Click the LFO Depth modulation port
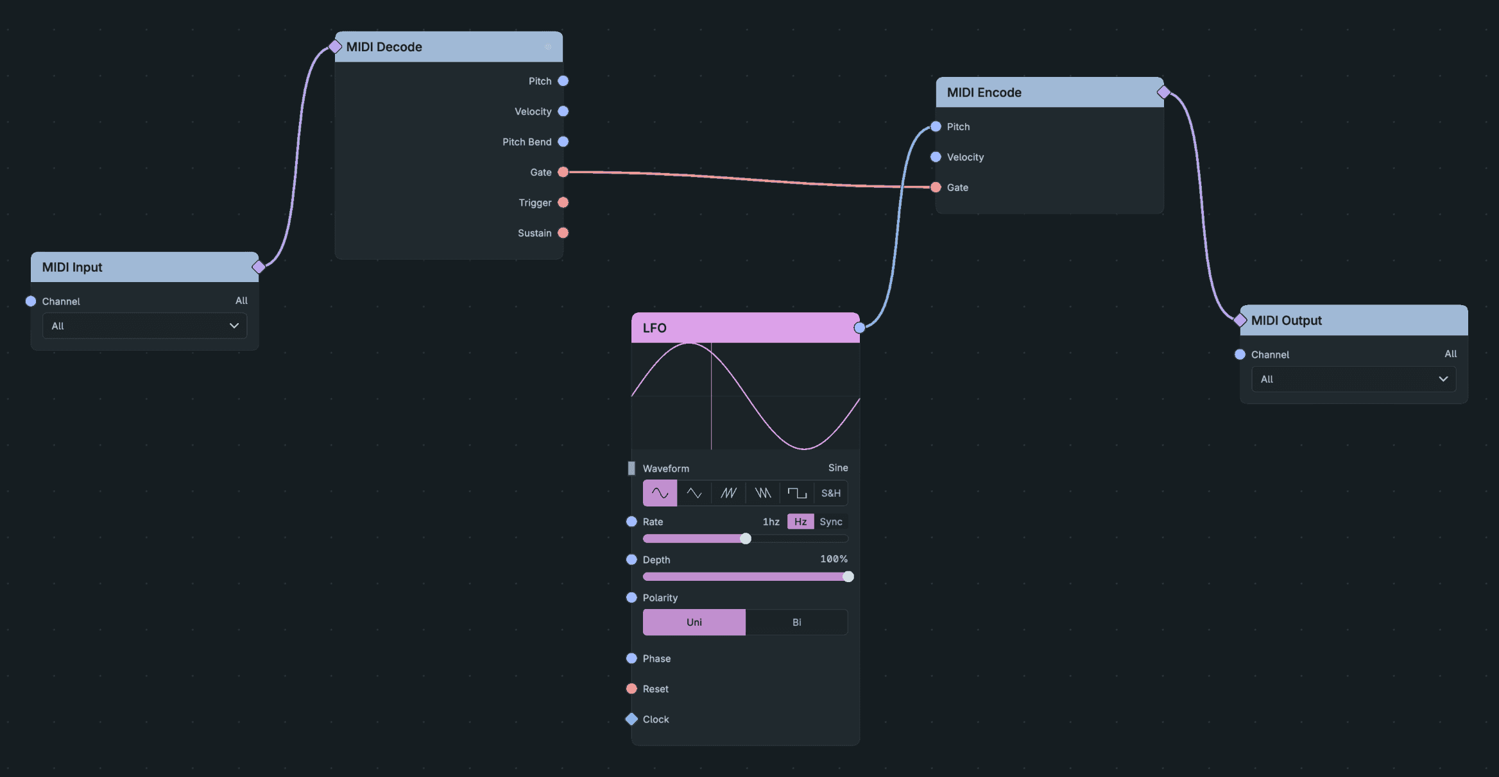1499x777 pixels. 631,560
